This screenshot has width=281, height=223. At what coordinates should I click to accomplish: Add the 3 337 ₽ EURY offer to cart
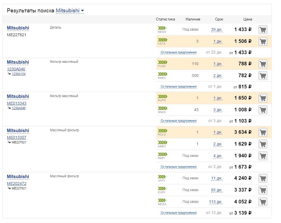point(263,190)
